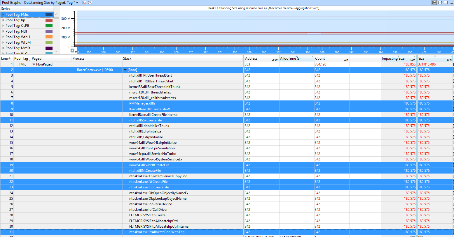Click the MmSt series dark purple swatch
Screen dimensions: 454x237
coord(49,48)
